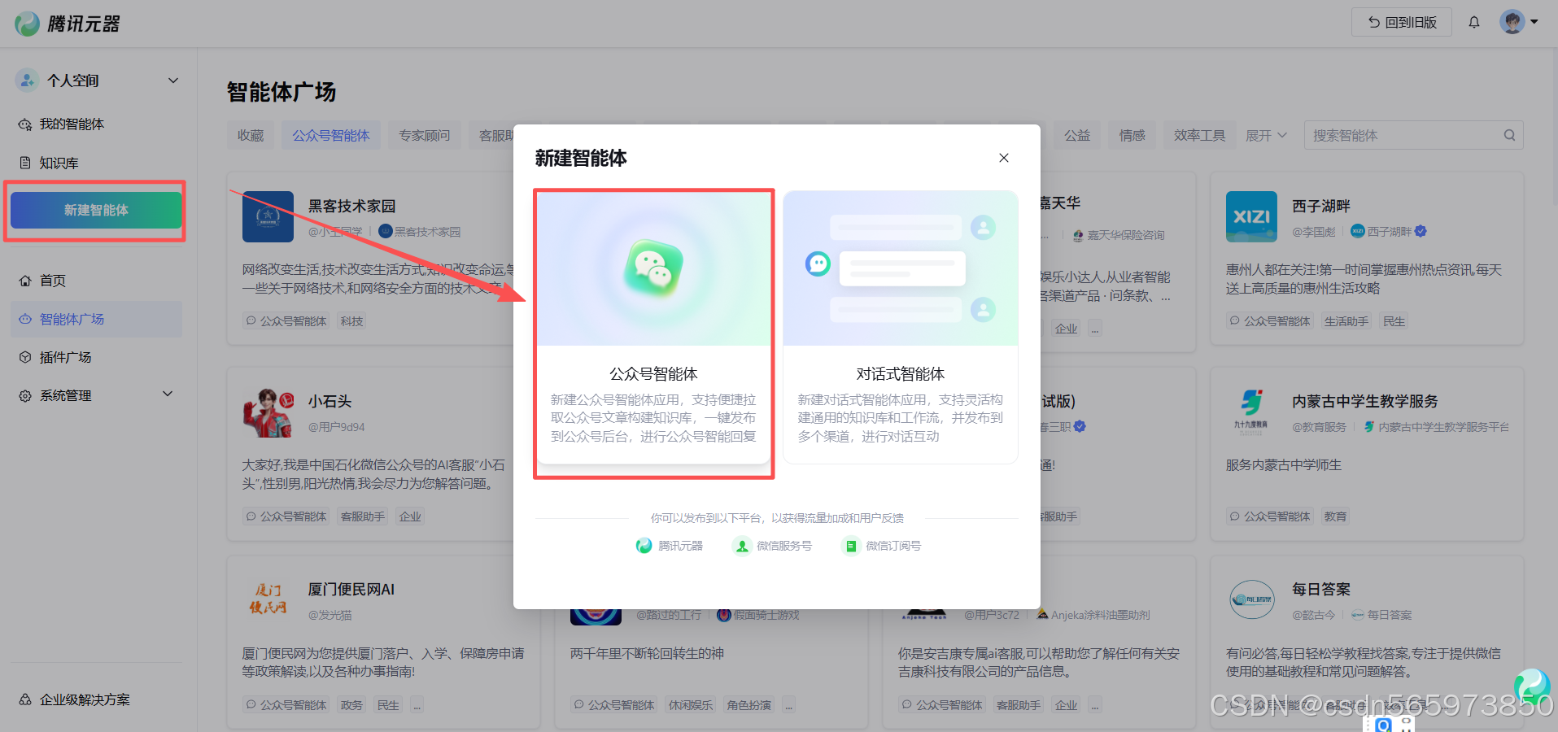Open the notification bell
This screenshot has width=1558, height=732.
1473,22
